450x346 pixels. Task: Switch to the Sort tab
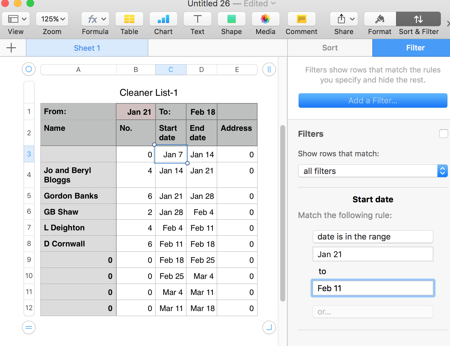click(330, 48)
